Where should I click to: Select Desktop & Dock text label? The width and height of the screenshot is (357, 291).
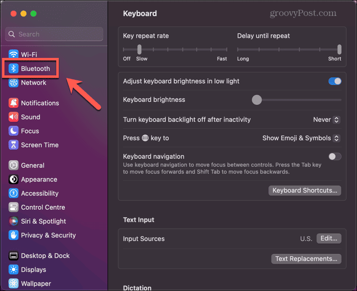45,256
